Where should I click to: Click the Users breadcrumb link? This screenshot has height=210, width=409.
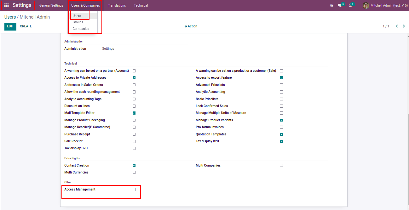10,17
